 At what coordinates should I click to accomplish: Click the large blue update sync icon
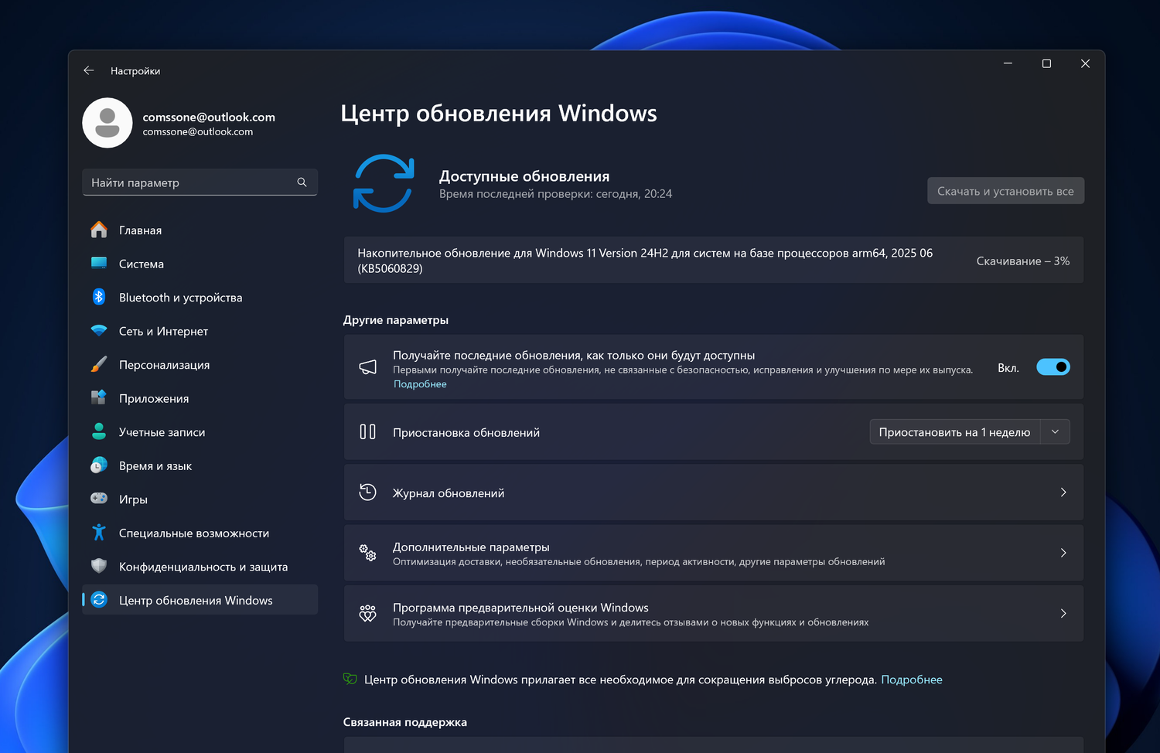click(x=384, y=183)
